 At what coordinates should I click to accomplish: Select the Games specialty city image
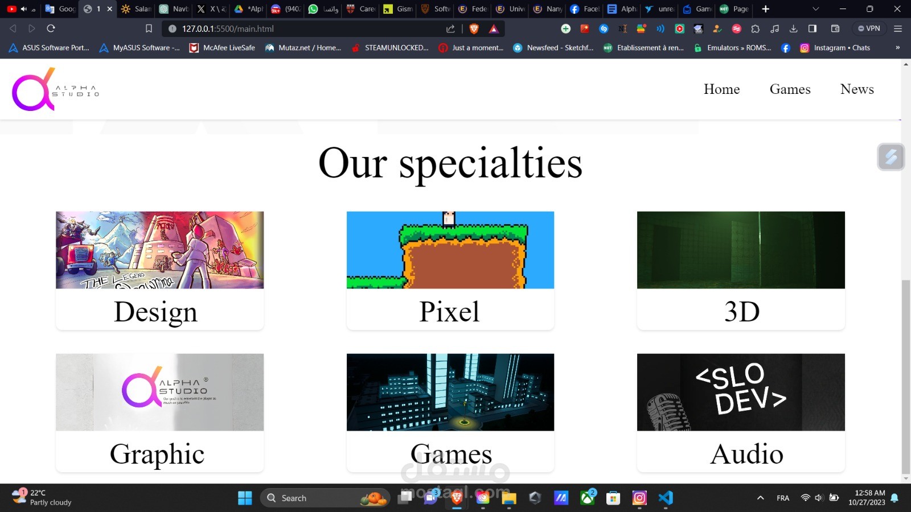[x=450, y=392]
